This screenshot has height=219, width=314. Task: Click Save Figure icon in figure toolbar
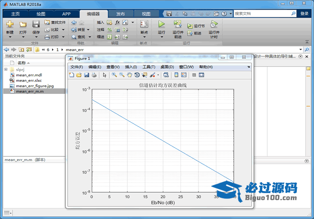point(87,75)
